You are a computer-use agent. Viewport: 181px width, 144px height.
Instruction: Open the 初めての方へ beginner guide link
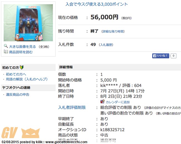[16, 74]
